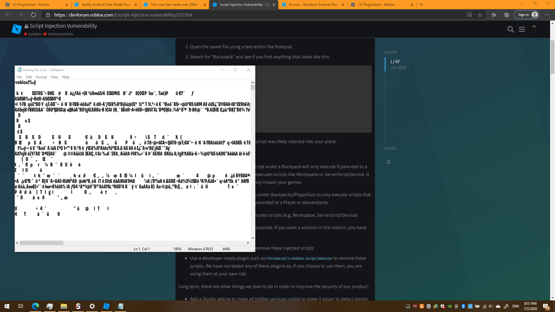The image size is (555, 312).
Task: Click the Bluetooth tray icon
Action: pos(463,306)
